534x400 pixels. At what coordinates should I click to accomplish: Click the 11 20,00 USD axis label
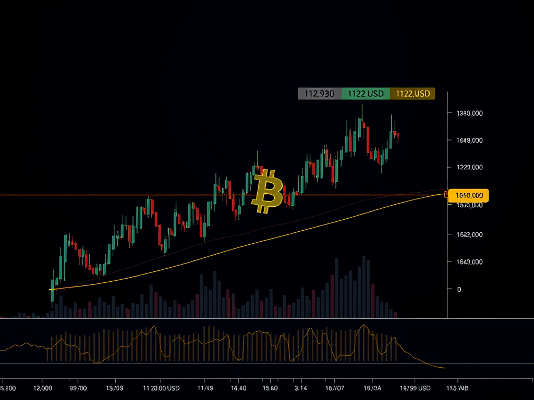(161, 388)
